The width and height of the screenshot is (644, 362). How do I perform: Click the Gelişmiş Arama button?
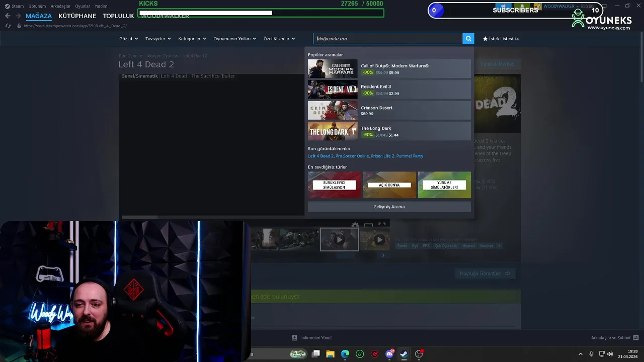click(389, 207)
